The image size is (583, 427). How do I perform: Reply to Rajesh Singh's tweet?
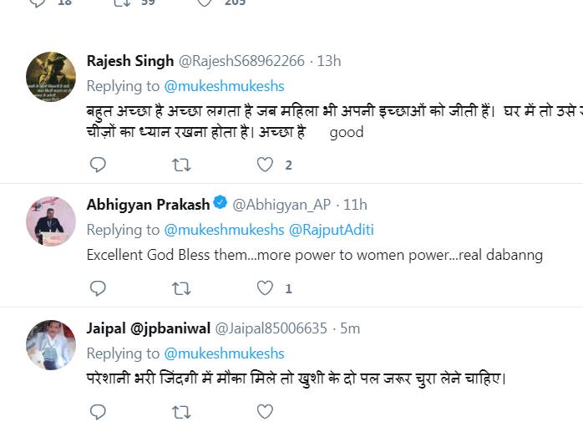(x=98, y=165)
